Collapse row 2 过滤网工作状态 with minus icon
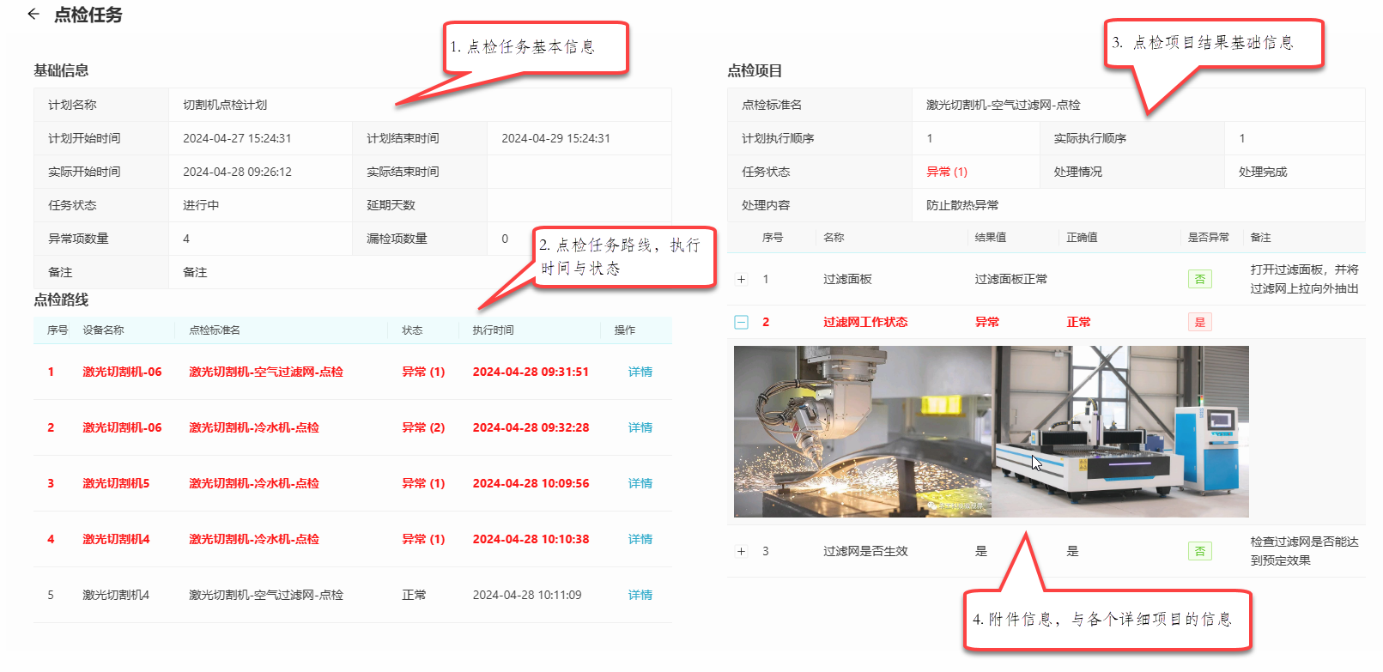Image resolution: width=1383 pixels, height=672 pixels. coord(742,322)
